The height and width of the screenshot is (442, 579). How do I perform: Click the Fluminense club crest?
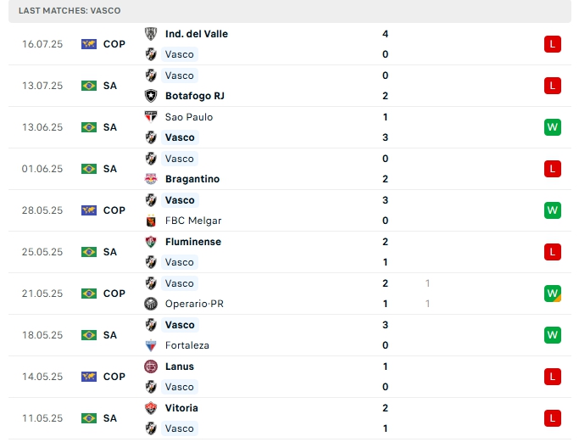pyautogui.click(x=151, y=242)
